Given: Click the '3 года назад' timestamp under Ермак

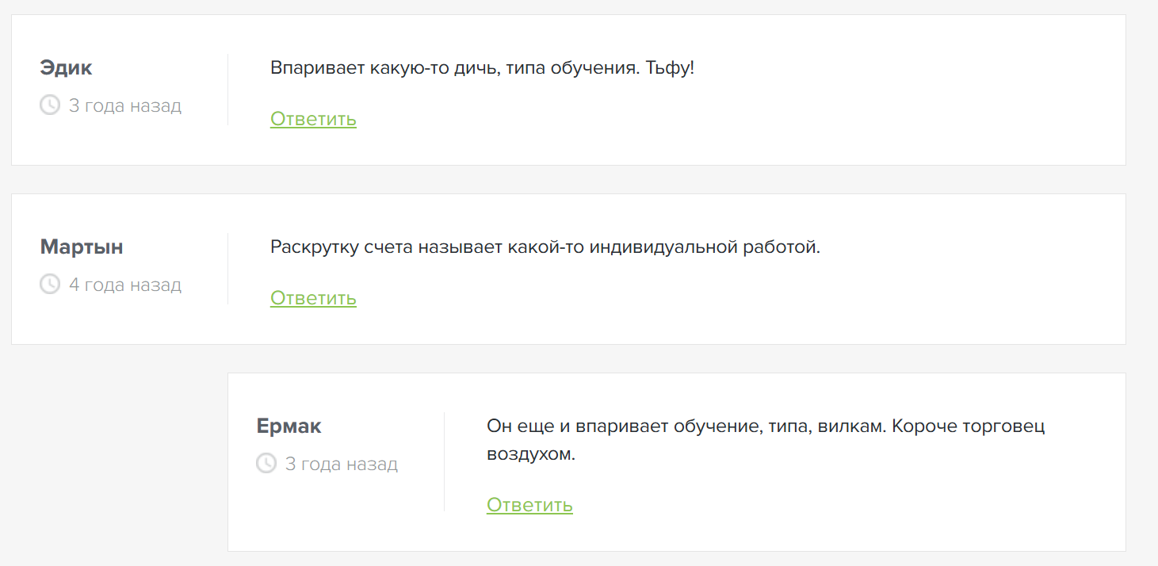Looking at the screenshot, I should coord(342,464).
